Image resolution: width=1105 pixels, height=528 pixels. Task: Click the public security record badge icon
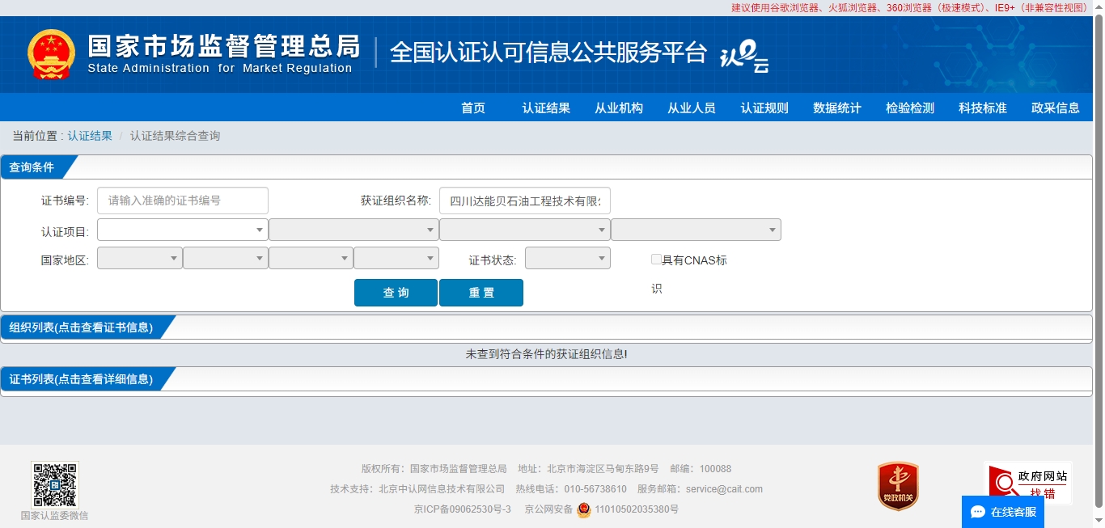584,510
